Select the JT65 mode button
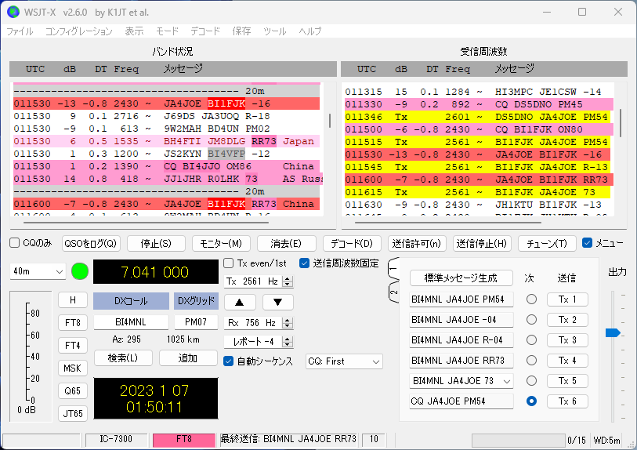 click(x=73, y=414)
